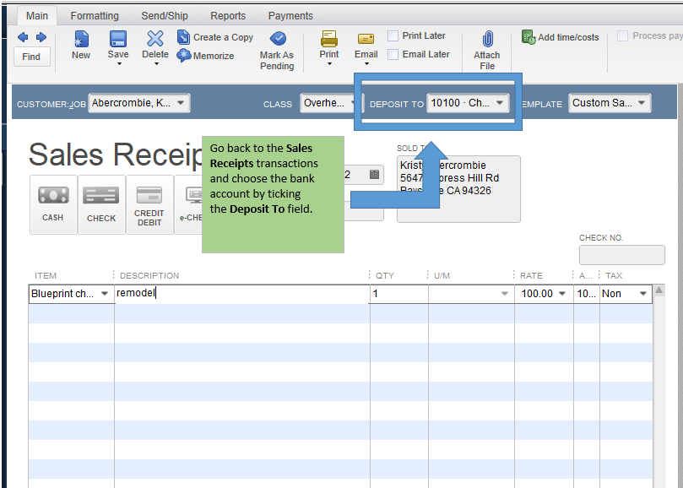Switch to the Main tab
683x488 pixels.
tap(37, 16)
